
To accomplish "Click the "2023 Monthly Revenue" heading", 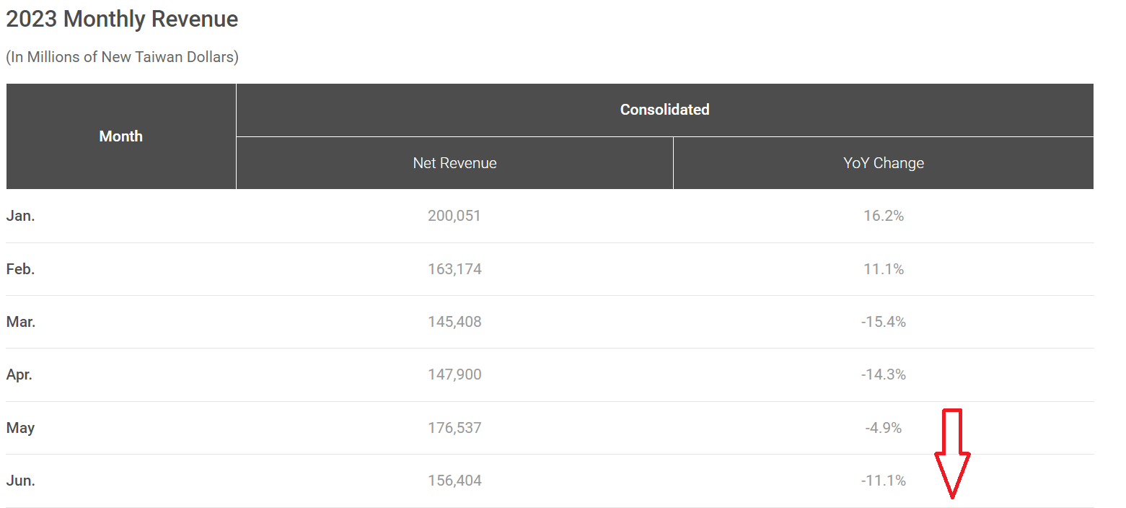I will click(x=122, y=19).
